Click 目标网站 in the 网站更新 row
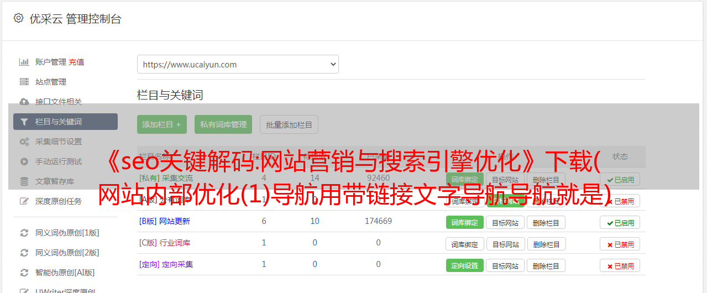 click(x=505, y=222)
